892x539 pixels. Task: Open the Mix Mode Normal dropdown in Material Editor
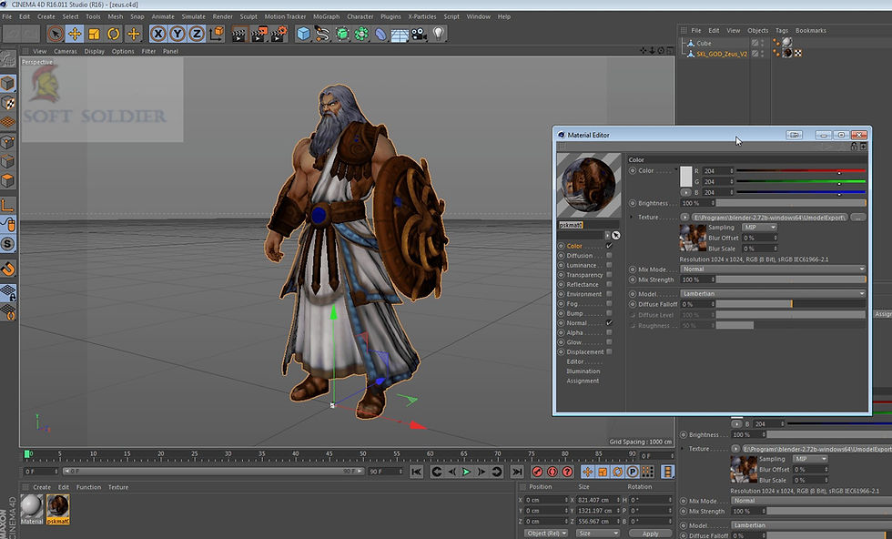point(773,269)
